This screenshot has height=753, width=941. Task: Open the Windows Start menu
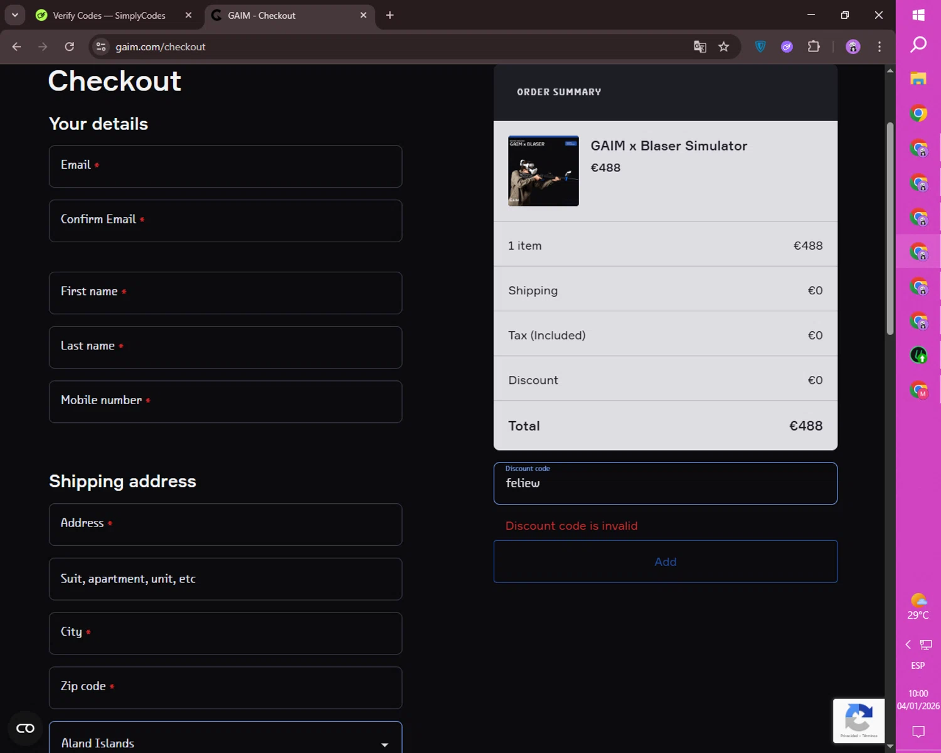click(918, 15)
